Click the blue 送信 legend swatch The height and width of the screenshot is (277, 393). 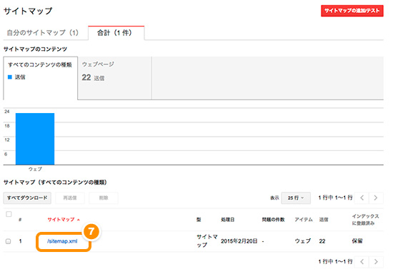coord(10,77)
